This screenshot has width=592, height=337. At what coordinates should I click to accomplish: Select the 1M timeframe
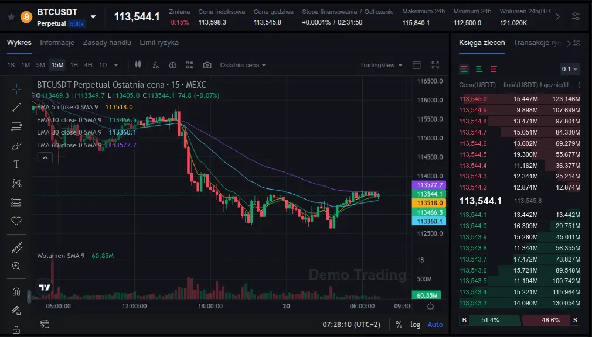[25, 65]
